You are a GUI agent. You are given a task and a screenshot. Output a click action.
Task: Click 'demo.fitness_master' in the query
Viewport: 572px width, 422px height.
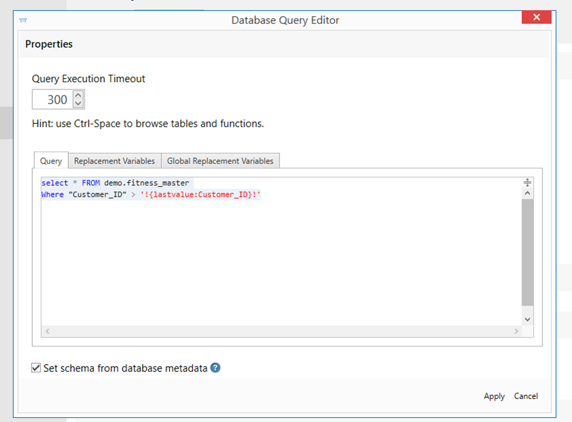(x=147, y=183)
